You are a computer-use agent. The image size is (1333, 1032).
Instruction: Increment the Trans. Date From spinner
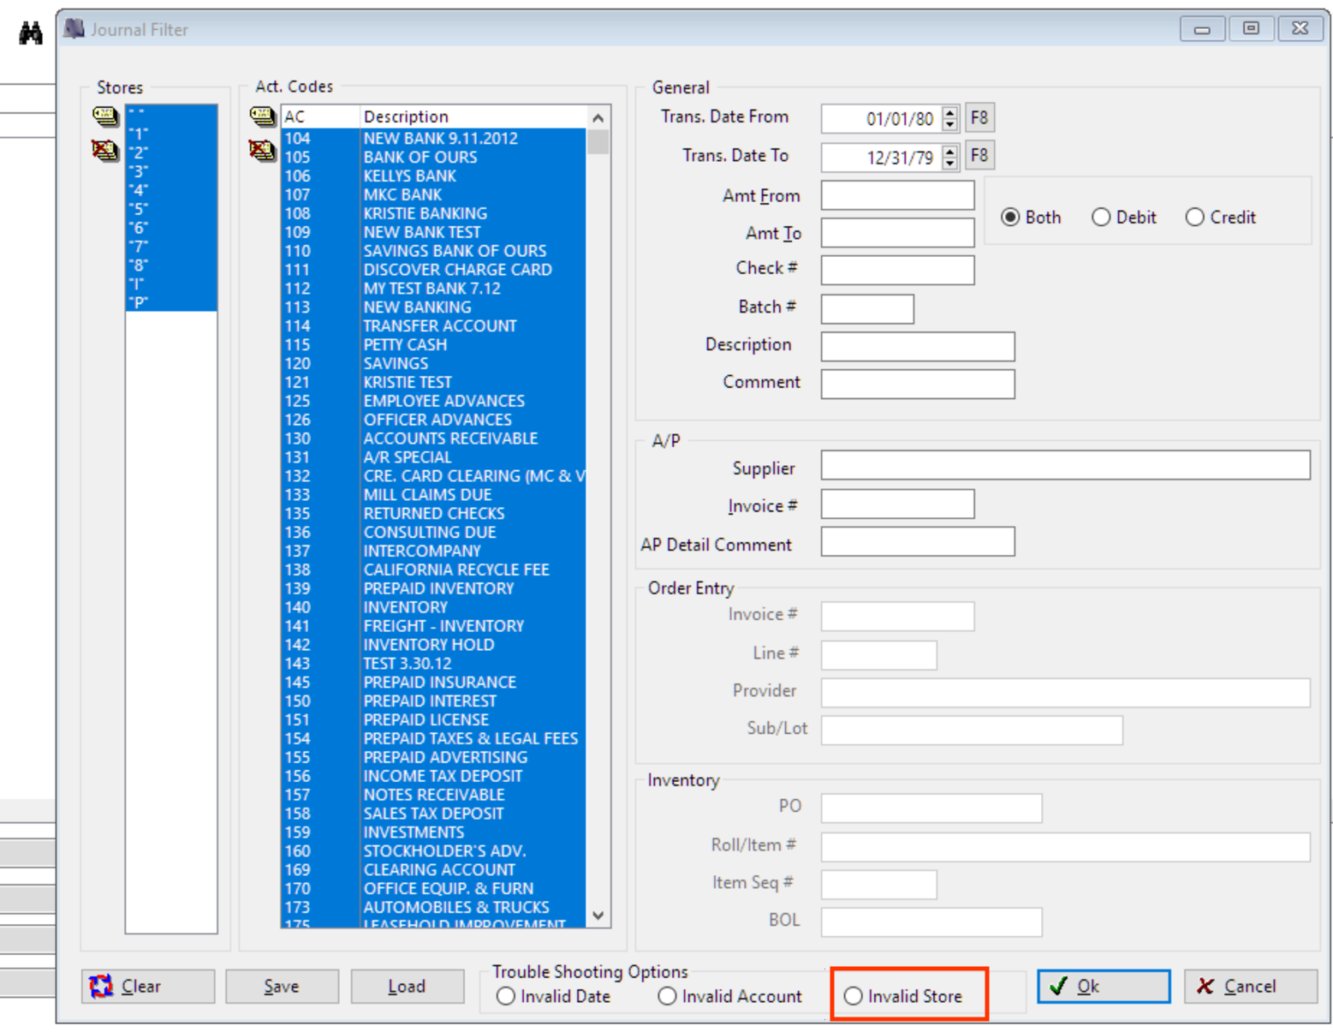point(950,112)
